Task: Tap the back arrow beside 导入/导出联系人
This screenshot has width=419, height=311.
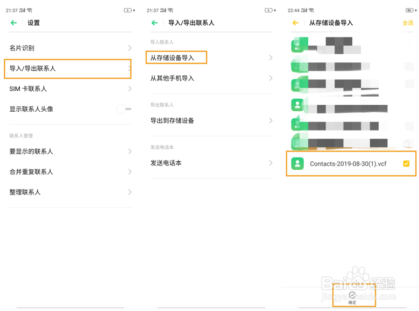Action: (155, 23)
